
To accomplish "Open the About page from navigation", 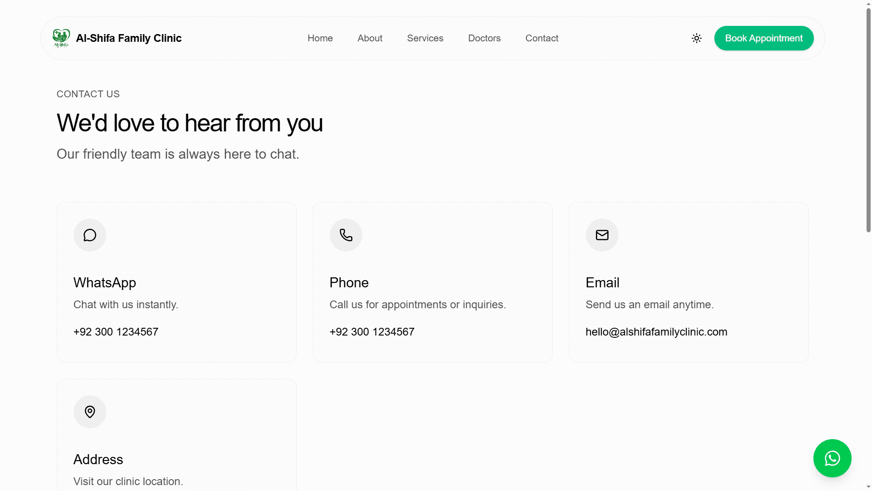I will click(x=370, y=38).
